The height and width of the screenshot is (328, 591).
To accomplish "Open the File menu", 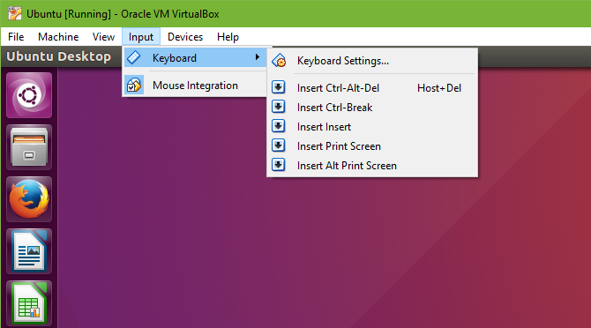I will [16, 37].
